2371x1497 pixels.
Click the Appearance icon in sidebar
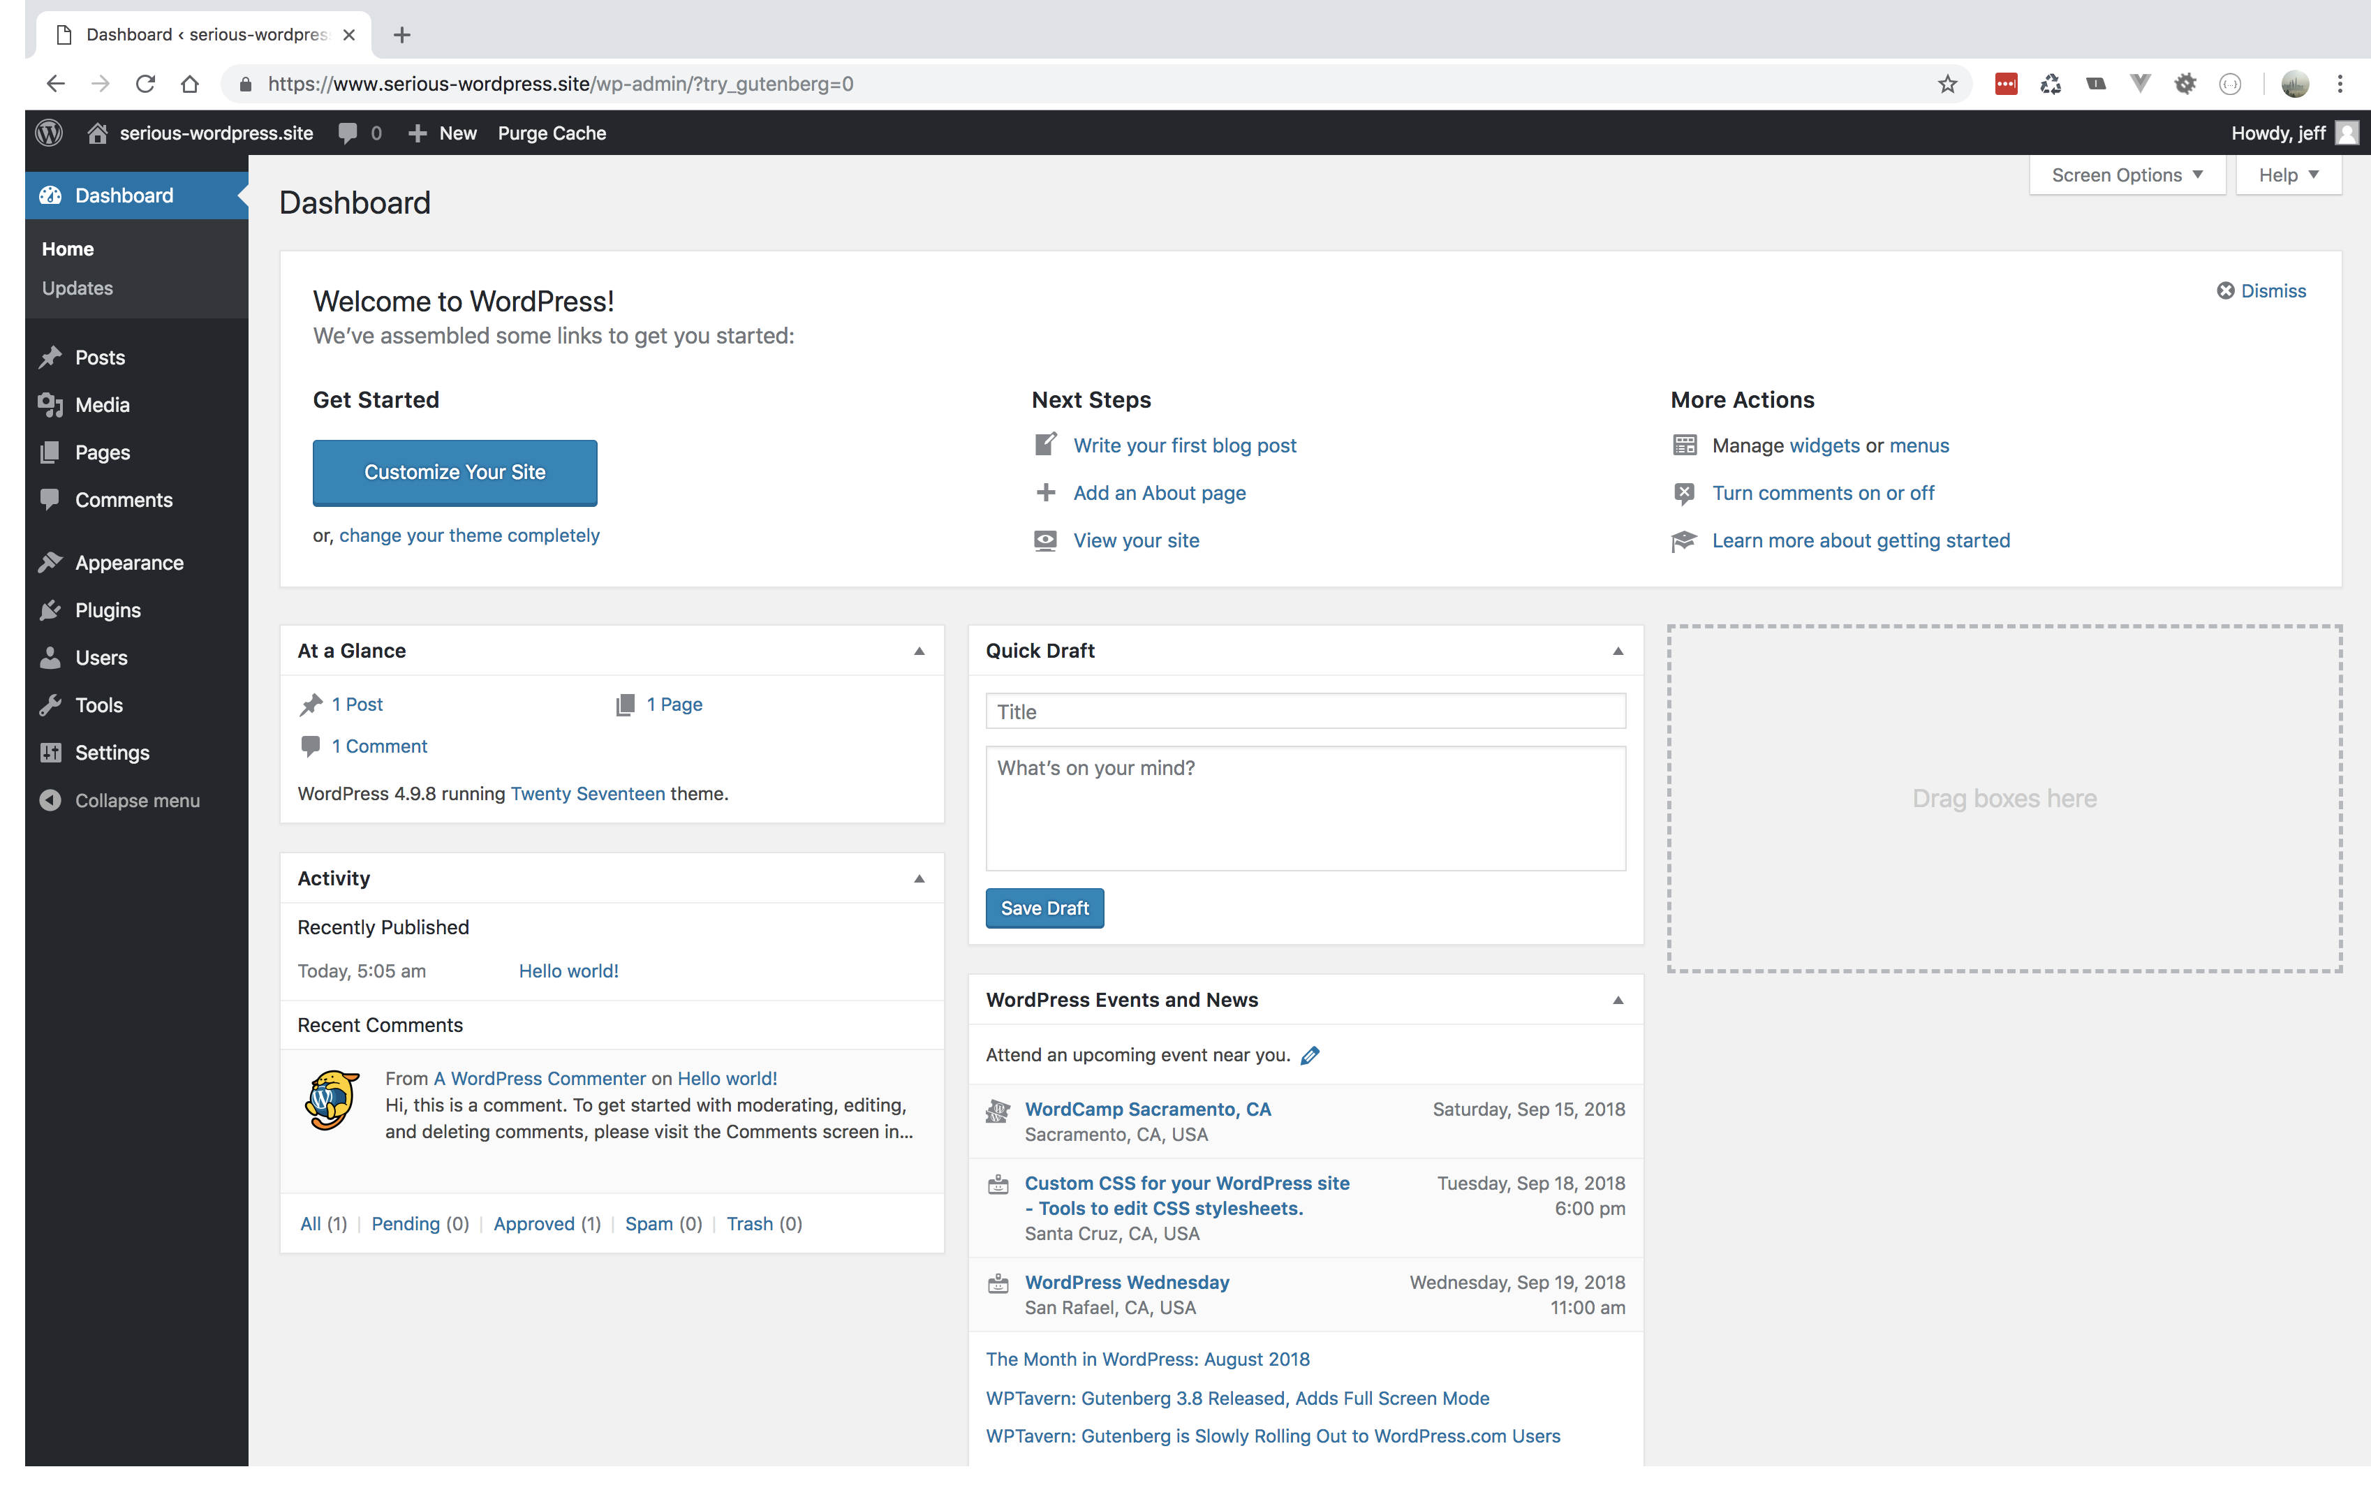pos(50,561)
